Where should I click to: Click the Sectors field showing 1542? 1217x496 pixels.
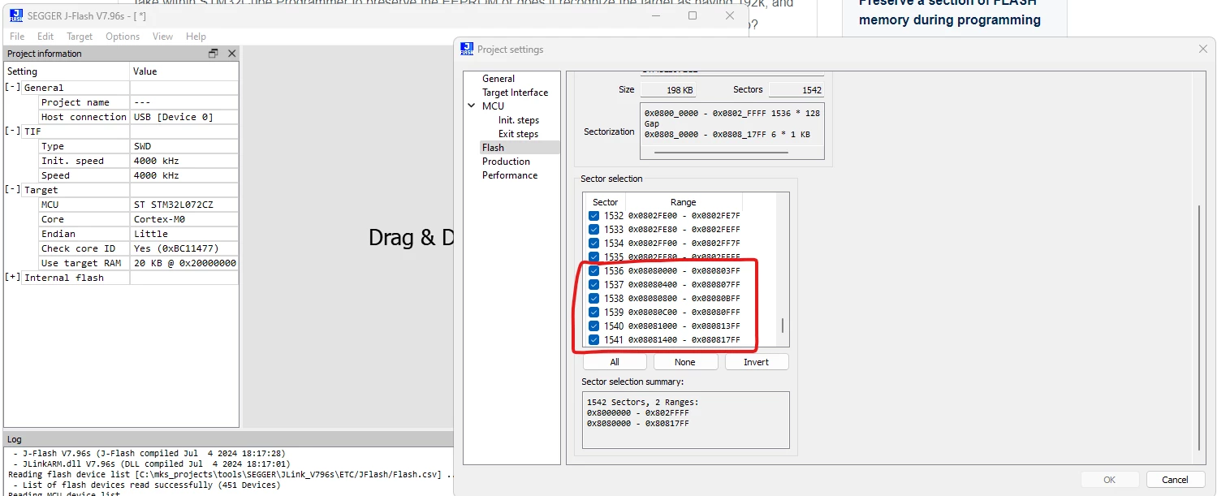pyautogui.click(x=796, y=90)
